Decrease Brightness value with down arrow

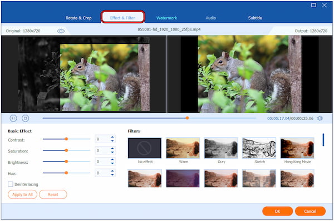112,163
